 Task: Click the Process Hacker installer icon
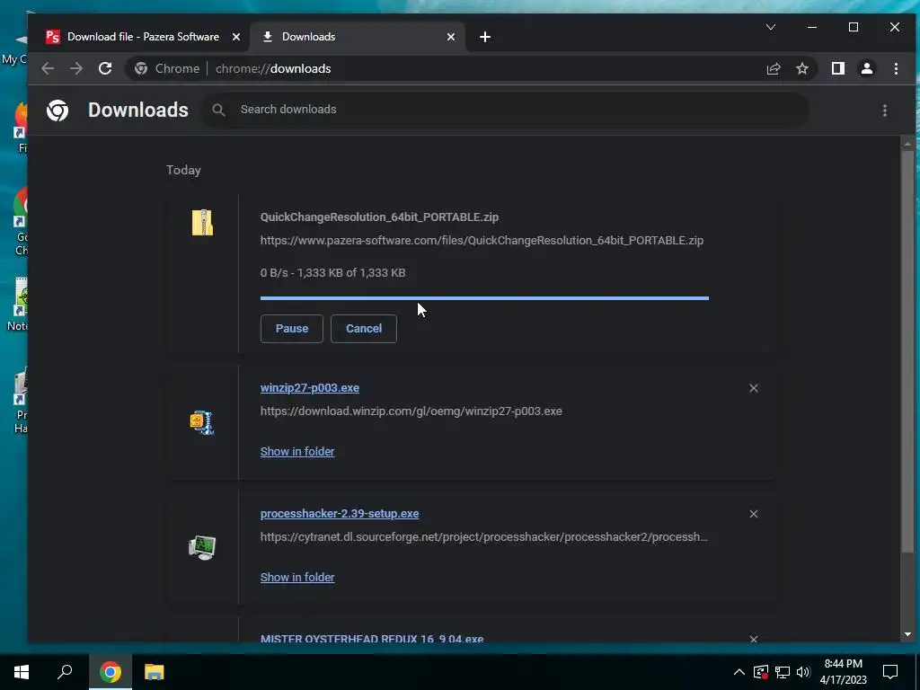coord(202,548)
